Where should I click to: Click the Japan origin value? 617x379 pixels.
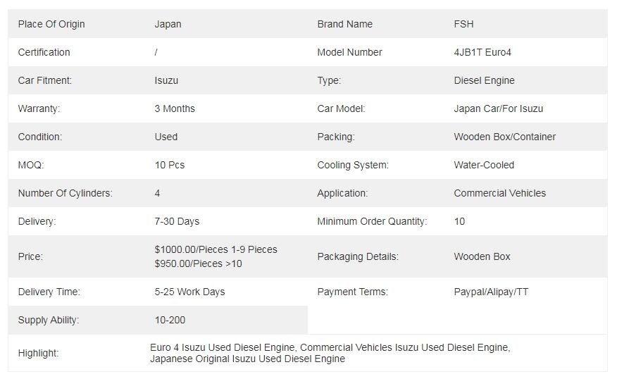pyautogui.click(x=168, y=25)
